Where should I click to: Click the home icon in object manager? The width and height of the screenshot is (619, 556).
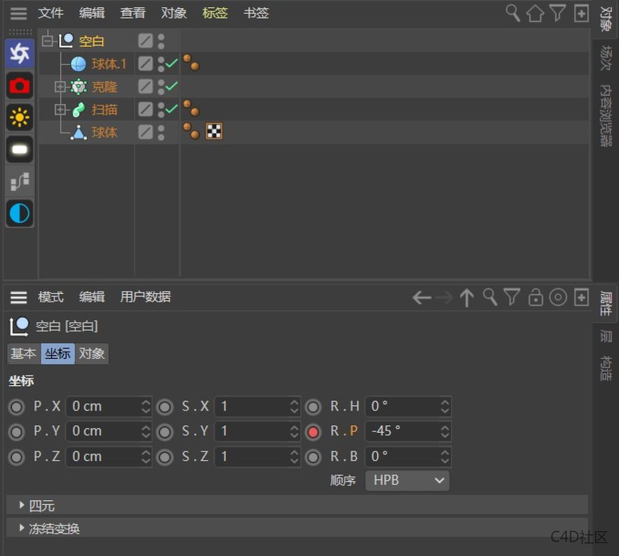coord(535,13)
